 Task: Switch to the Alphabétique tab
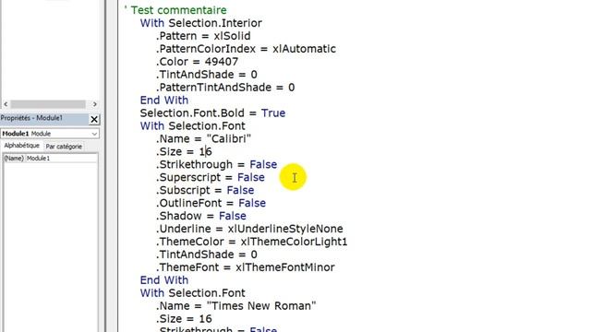click(21, 146)
